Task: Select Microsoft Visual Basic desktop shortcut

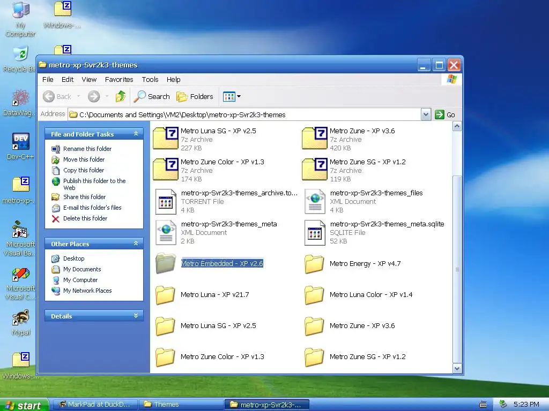Action: pos(21,239)
